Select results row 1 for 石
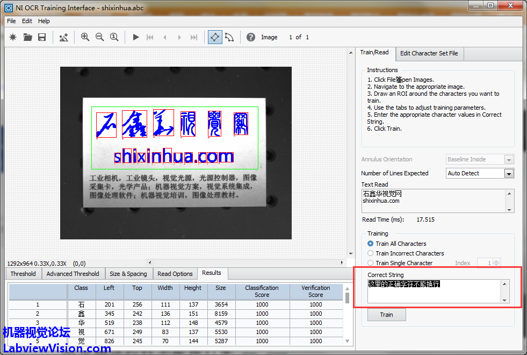Screen dimensions: 527x355 click(176, 304)
